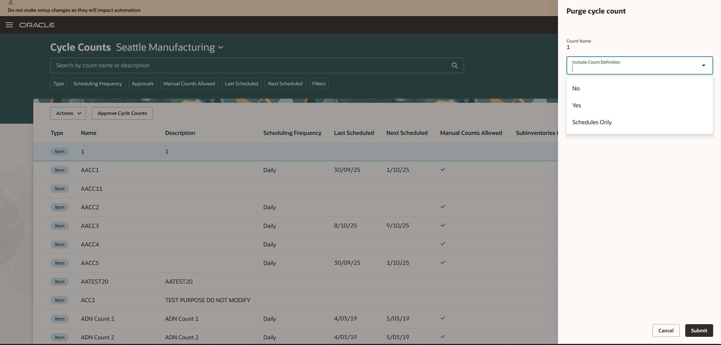Viewport: 721px width, 345px height.
Task: Select "Schedules Only" from the definition list
Action: click(592, 122)
